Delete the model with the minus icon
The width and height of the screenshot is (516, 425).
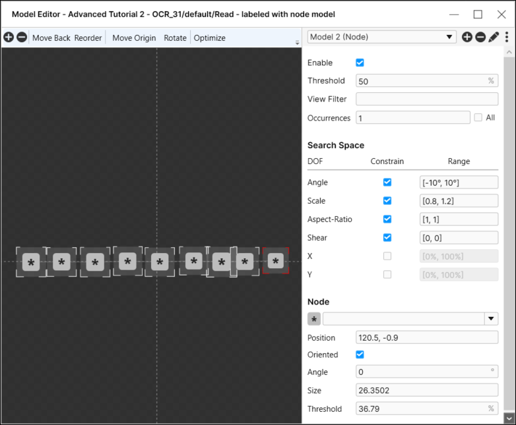click(x=480, y=37)
